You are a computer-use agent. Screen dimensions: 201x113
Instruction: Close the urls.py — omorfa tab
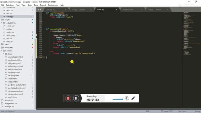(x=167, y=10)
